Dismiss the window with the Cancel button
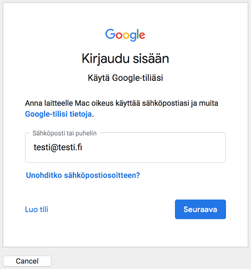Screen dimensions: 251x269 (27, 261)
